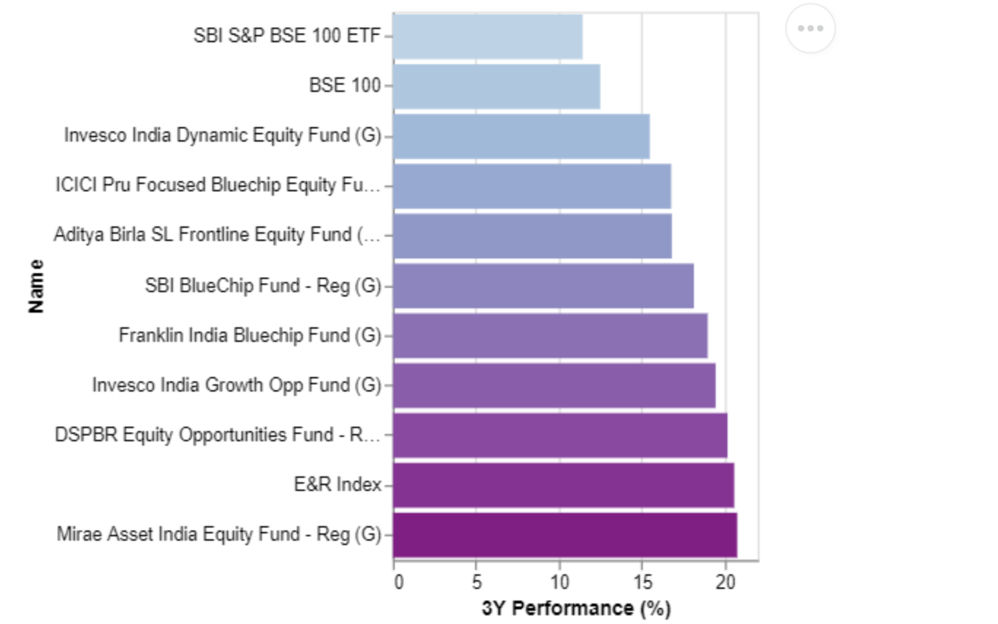Screen dimensions: 998x624
Task: Click the 20 tick label on x-axis
Action: [725, 582]
